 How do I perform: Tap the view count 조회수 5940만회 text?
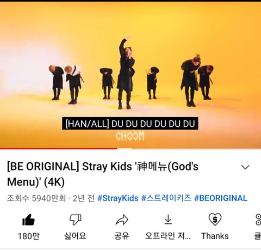(36, 198)
